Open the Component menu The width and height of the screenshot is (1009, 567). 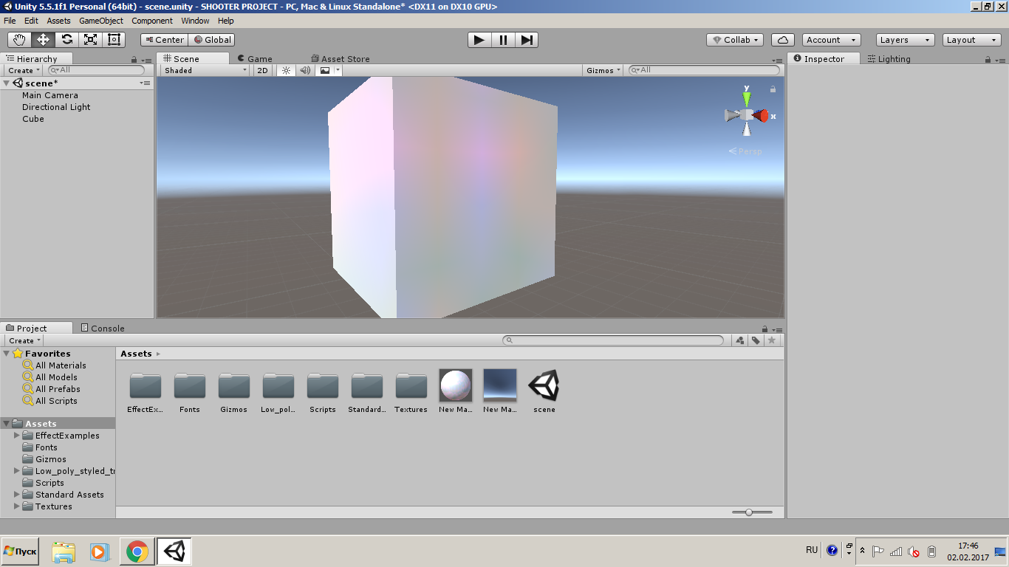point(152,21)
